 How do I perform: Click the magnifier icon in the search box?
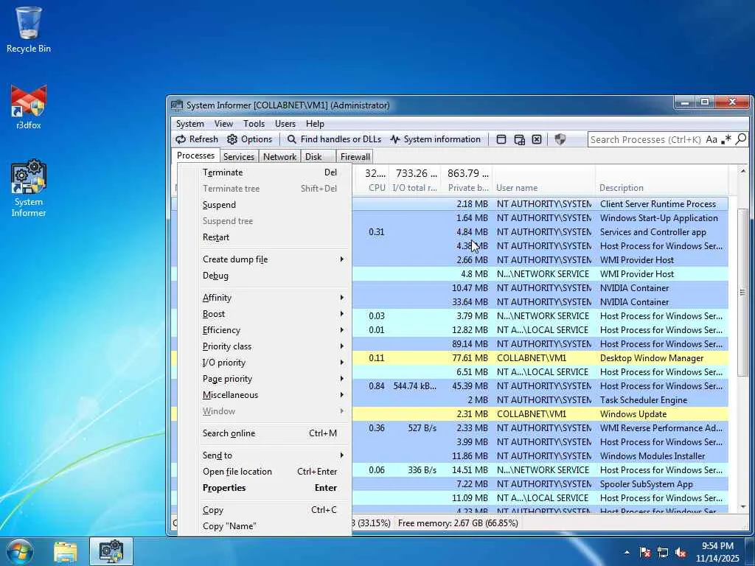point(741,139)
